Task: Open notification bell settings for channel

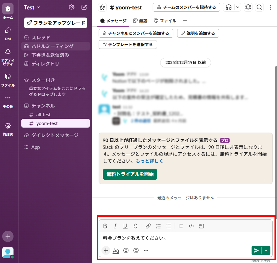Action: (248, 7)
